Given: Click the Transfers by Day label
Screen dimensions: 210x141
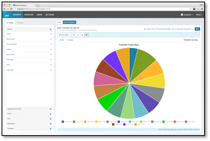Looking at the screenshot, I should pyautogui.click(x=191, y=40).
